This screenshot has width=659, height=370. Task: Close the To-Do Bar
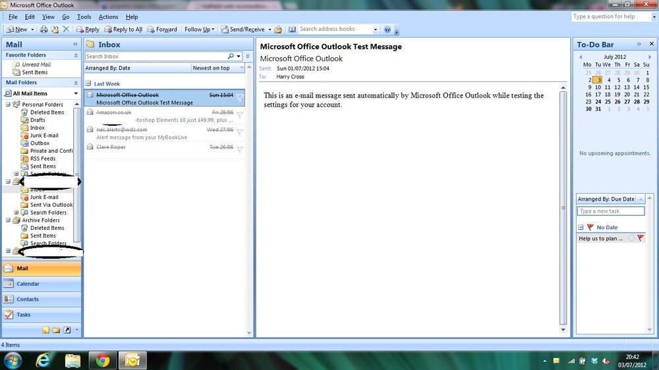[x=652, y=43]
